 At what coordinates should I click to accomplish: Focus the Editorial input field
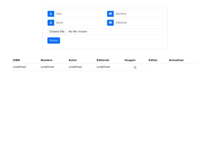138,23
